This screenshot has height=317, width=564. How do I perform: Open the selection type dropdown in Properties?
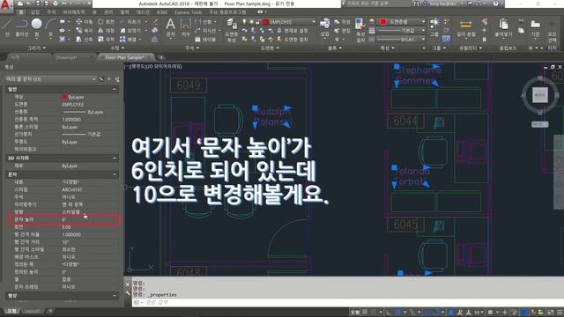(x=51, y=79)
